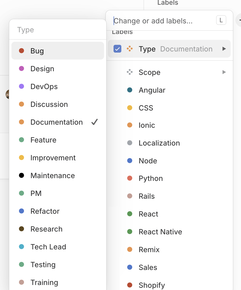Pick the Discussion type label
The width and height of the screenshot is (241, 290).
tap(58, 104)
